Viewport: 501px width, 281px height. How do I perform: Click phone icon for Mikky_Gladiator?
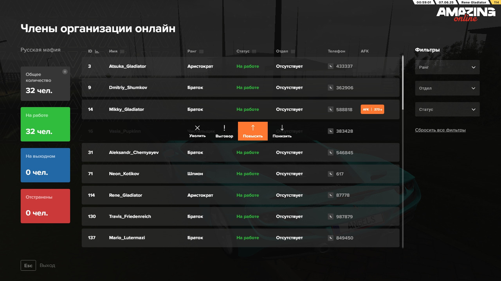331,110
